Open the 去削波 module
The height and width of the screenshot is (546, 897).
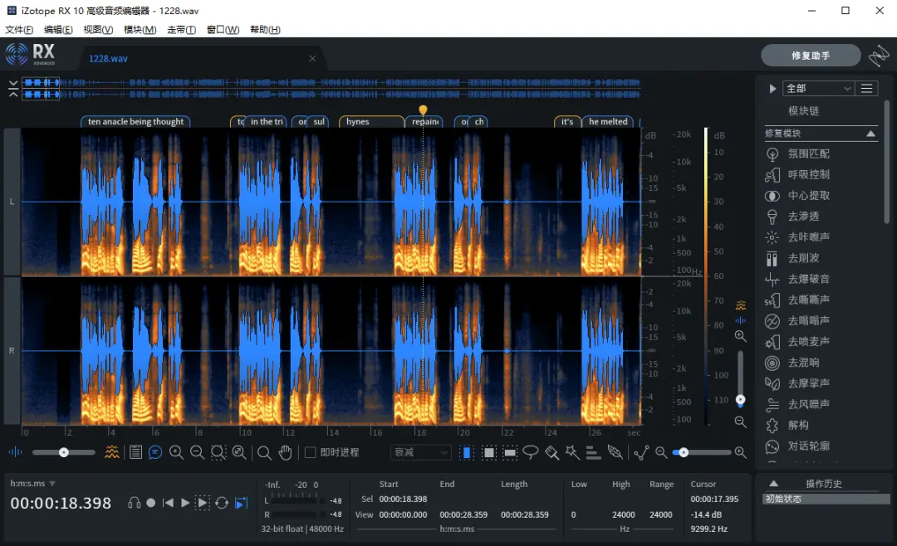click(x=802, y=258)
